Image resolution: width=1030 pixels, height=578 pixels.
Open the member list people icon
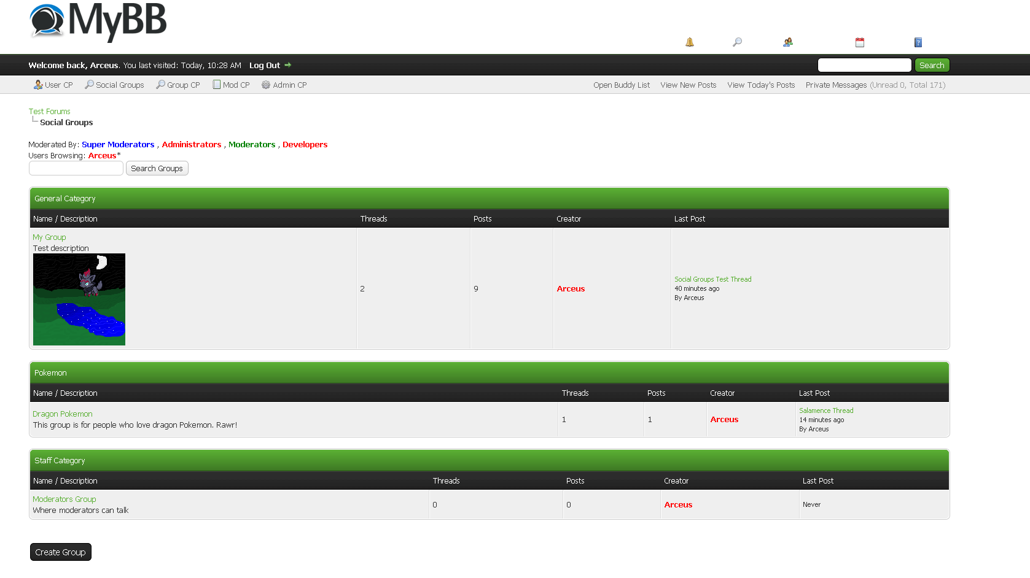(788, 42)
